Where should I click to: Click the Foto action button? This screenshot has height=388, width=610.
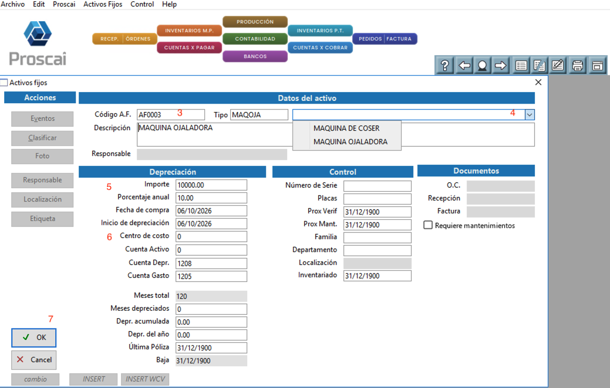(42, 156)
